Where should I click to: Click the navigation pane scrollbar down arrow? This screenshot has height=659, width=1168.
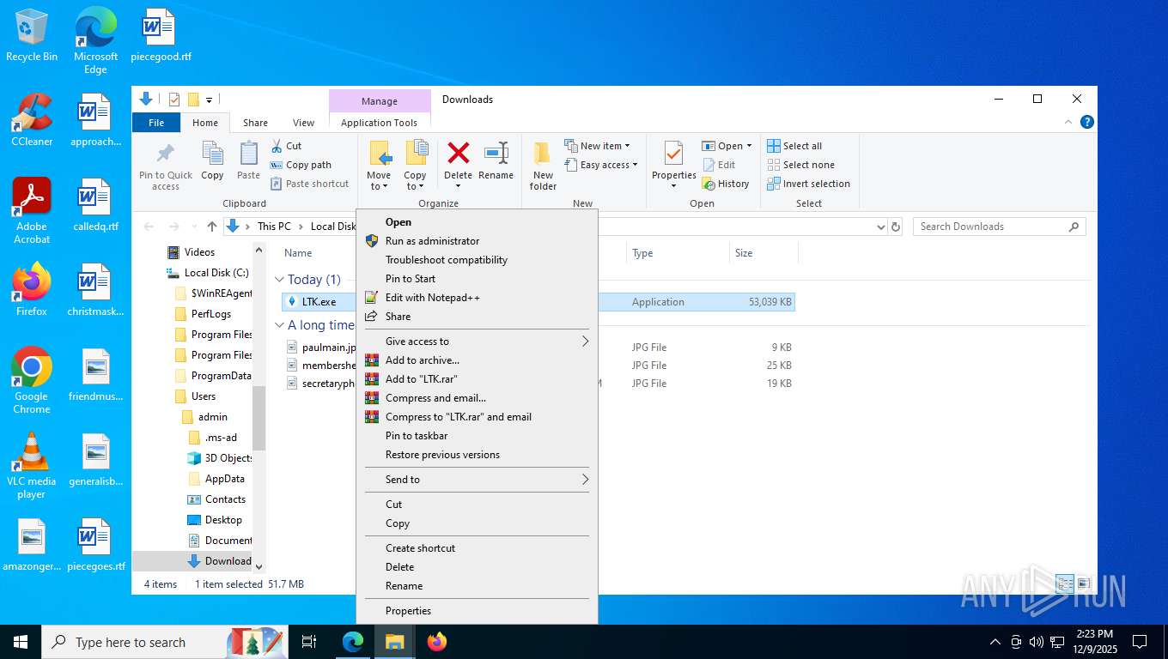pyautogui.click(x=259, y=567)
